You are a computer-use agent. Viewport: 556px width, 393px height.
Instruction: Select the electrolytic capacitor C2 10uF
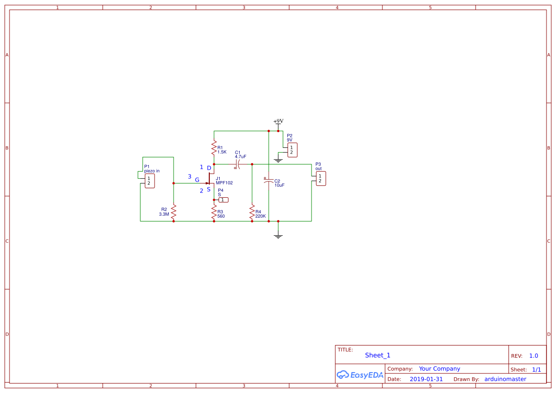tap(269, 181)
